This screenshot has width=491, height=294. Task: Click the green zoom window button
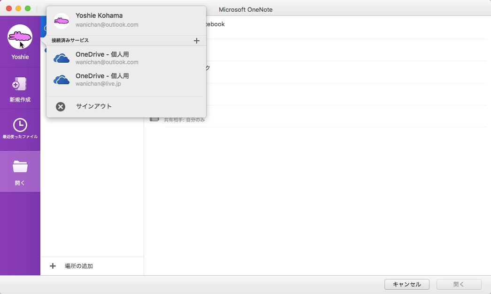click(x=28, y=8)
